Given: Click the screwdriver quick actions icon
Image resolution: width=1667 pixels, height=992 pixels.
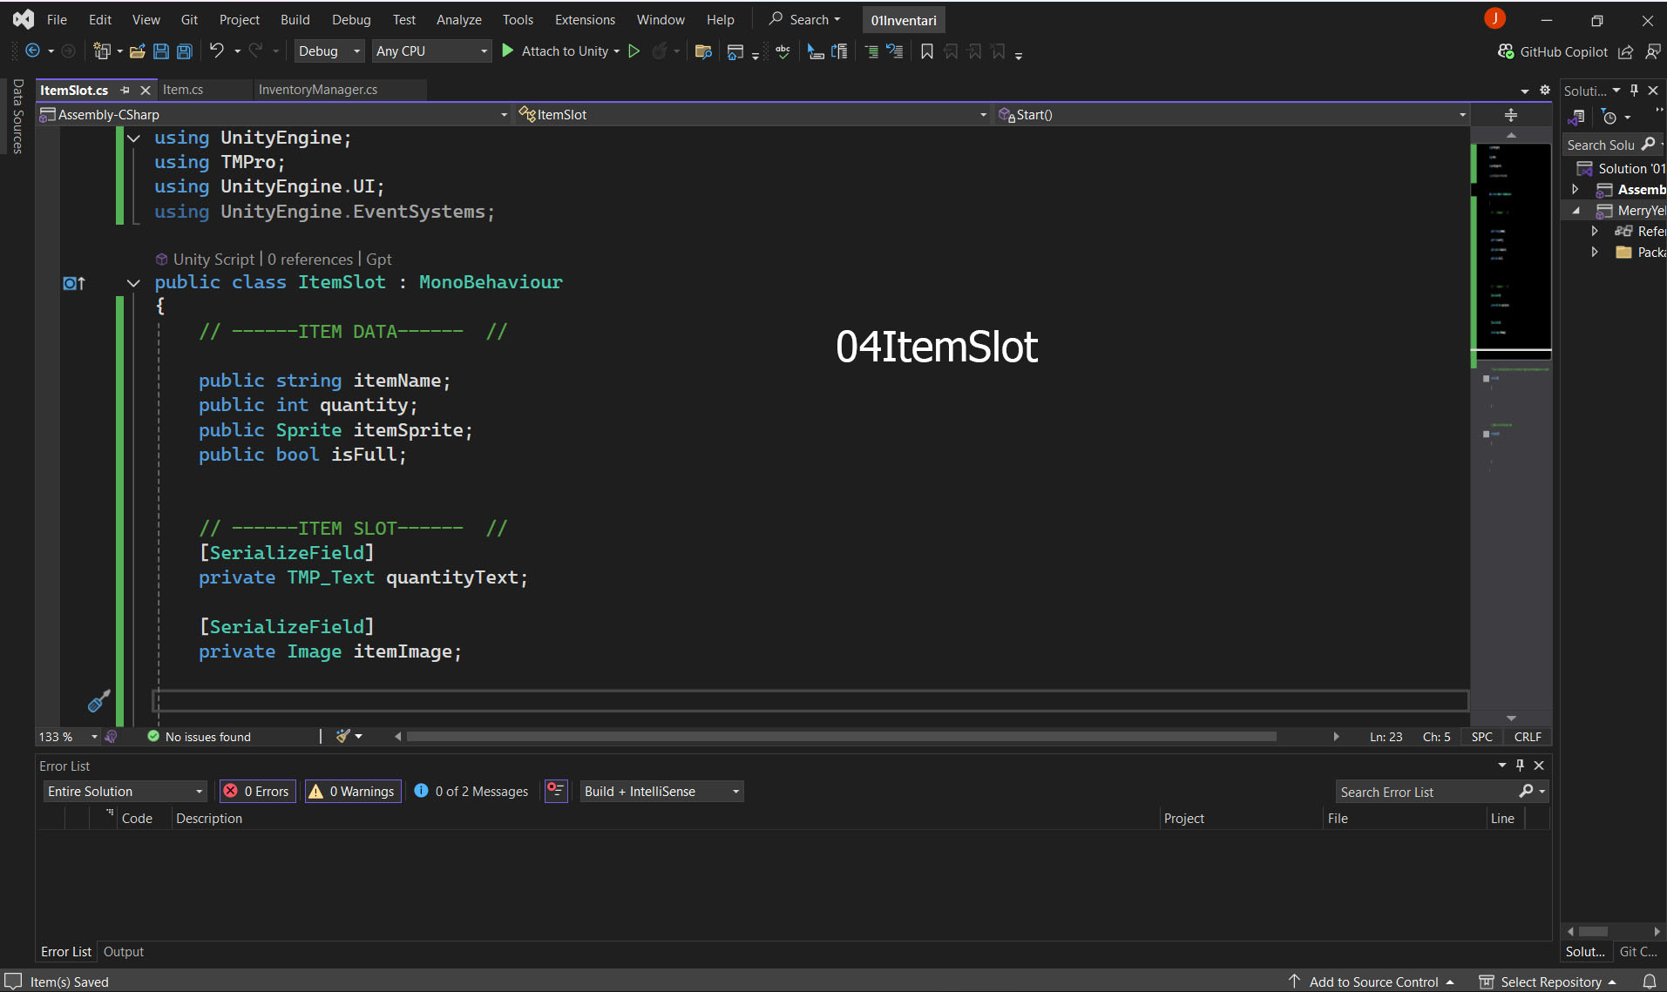Looking at the screenshot, I should point(98,701).
